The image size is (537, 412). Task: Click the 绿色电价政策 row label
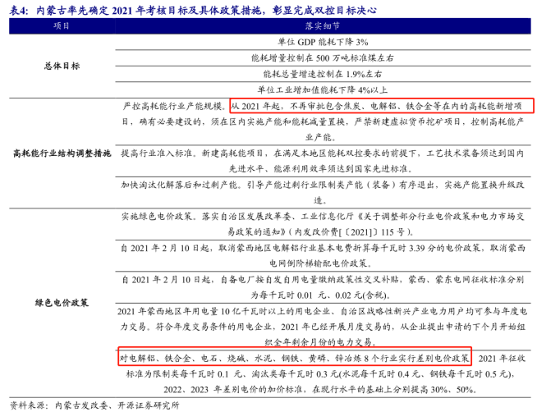point(62,304)
